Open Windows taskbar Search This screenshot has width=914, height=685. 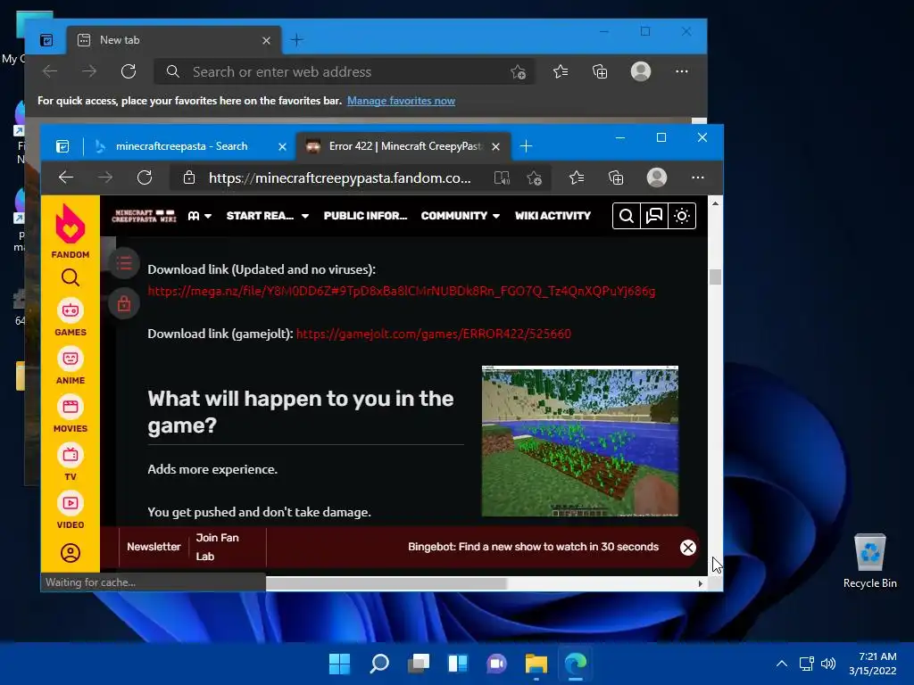tap(378, 664)
